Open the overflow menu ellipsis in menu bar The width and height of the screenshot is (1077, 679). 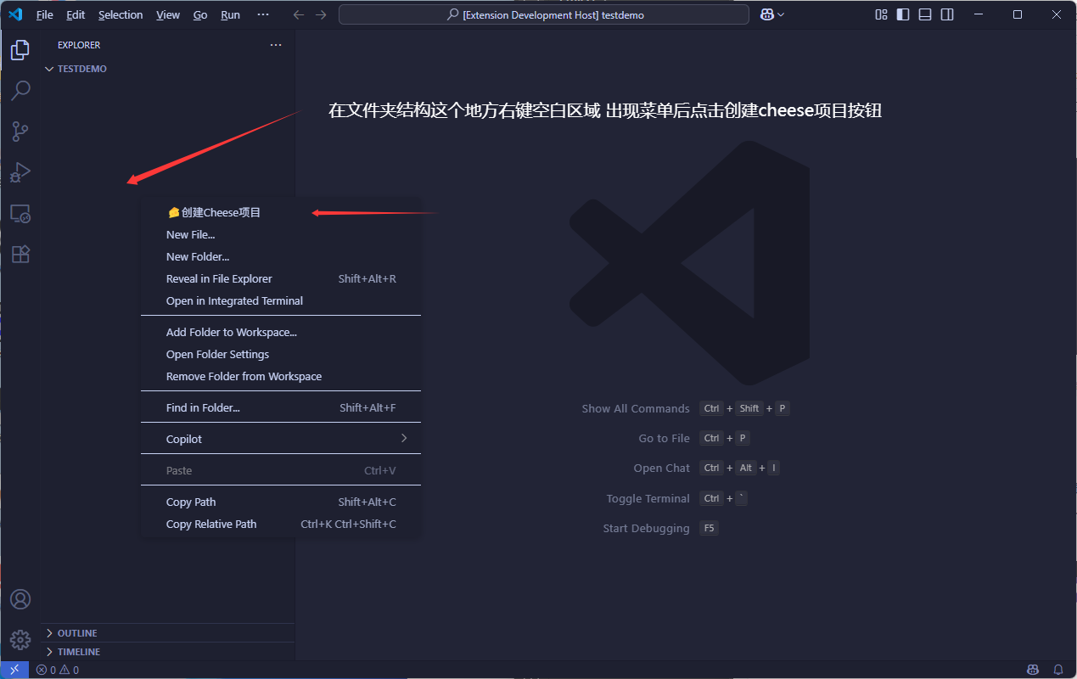(262, 14)
